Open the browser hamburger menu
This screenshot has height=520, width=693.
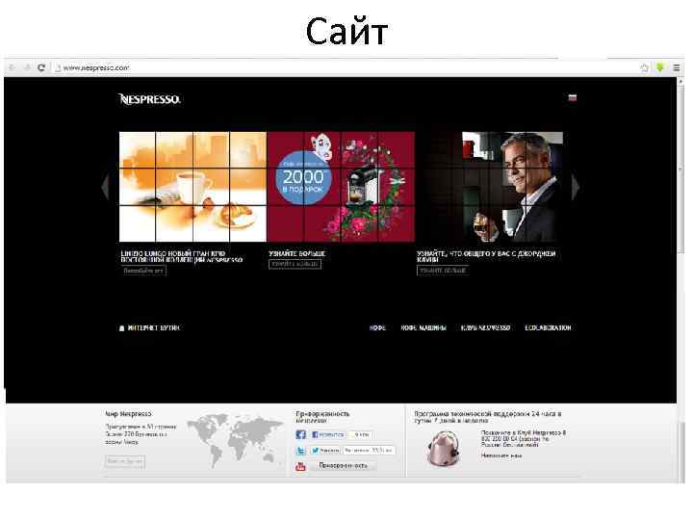click(x=677, y=67)
